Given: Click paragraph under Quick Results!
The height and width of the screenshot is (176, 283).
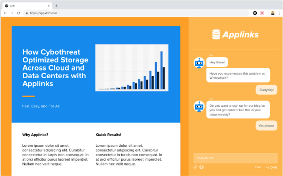Looking at the screenshot, I should coord(129,155).
